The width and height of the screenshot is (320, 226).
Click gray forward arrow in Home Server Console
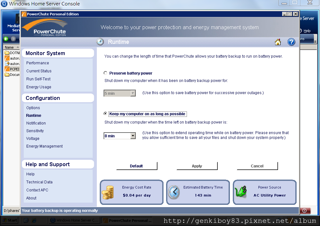pyautogui.click(x=13, y=39)
